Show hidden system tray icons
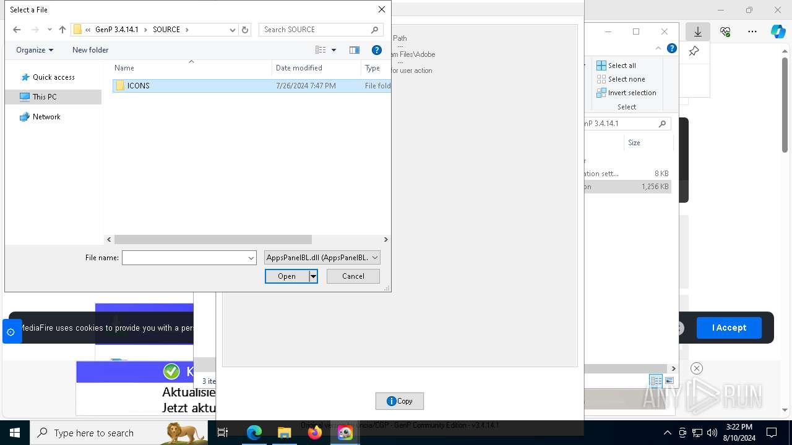The height and width of the screenshot is (445, 792). pos(667,433)
